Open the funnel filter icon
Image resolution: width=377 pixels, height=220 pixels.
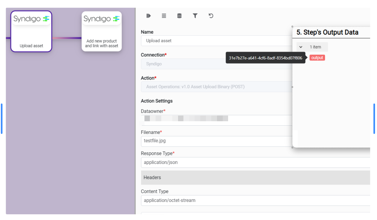[x=195, y=16]
